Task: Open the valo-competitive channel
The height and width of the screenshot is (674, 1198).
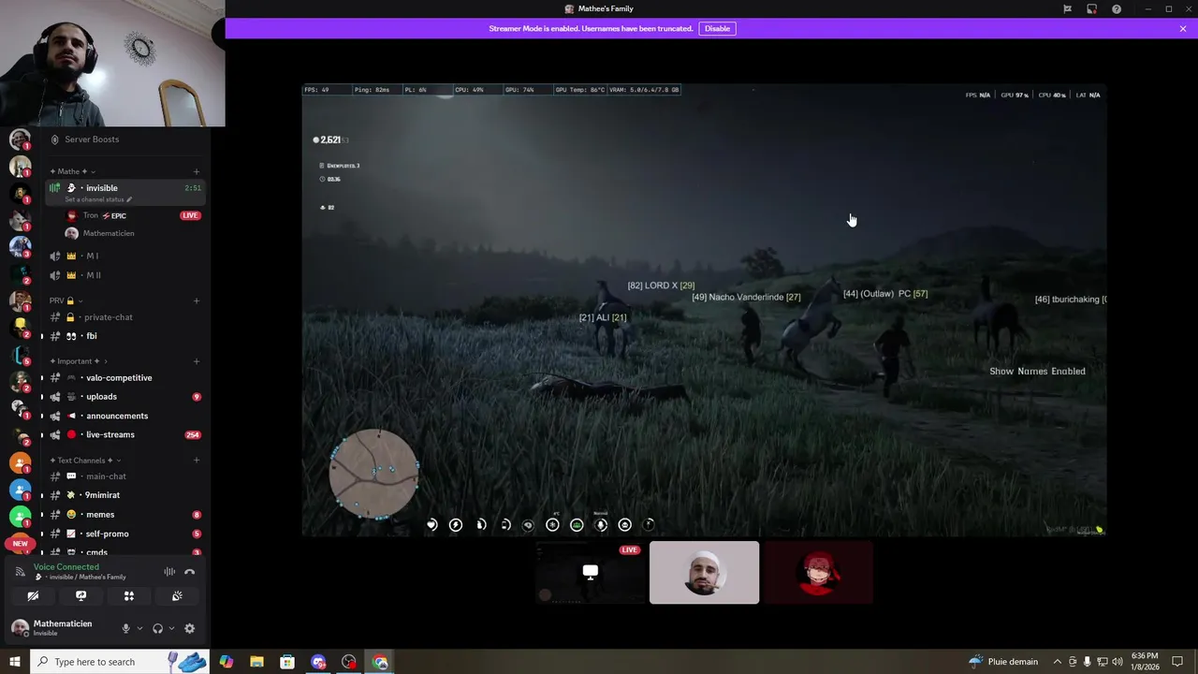Action: coord(124,378)
